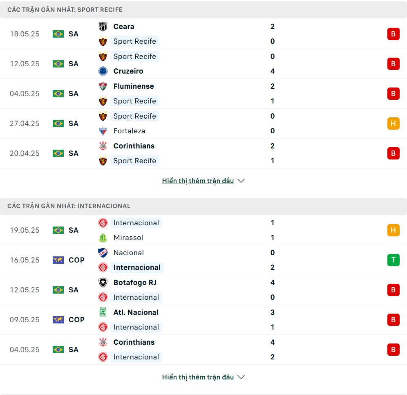Click the Mirassol club crest icon

tap(103, 238)
